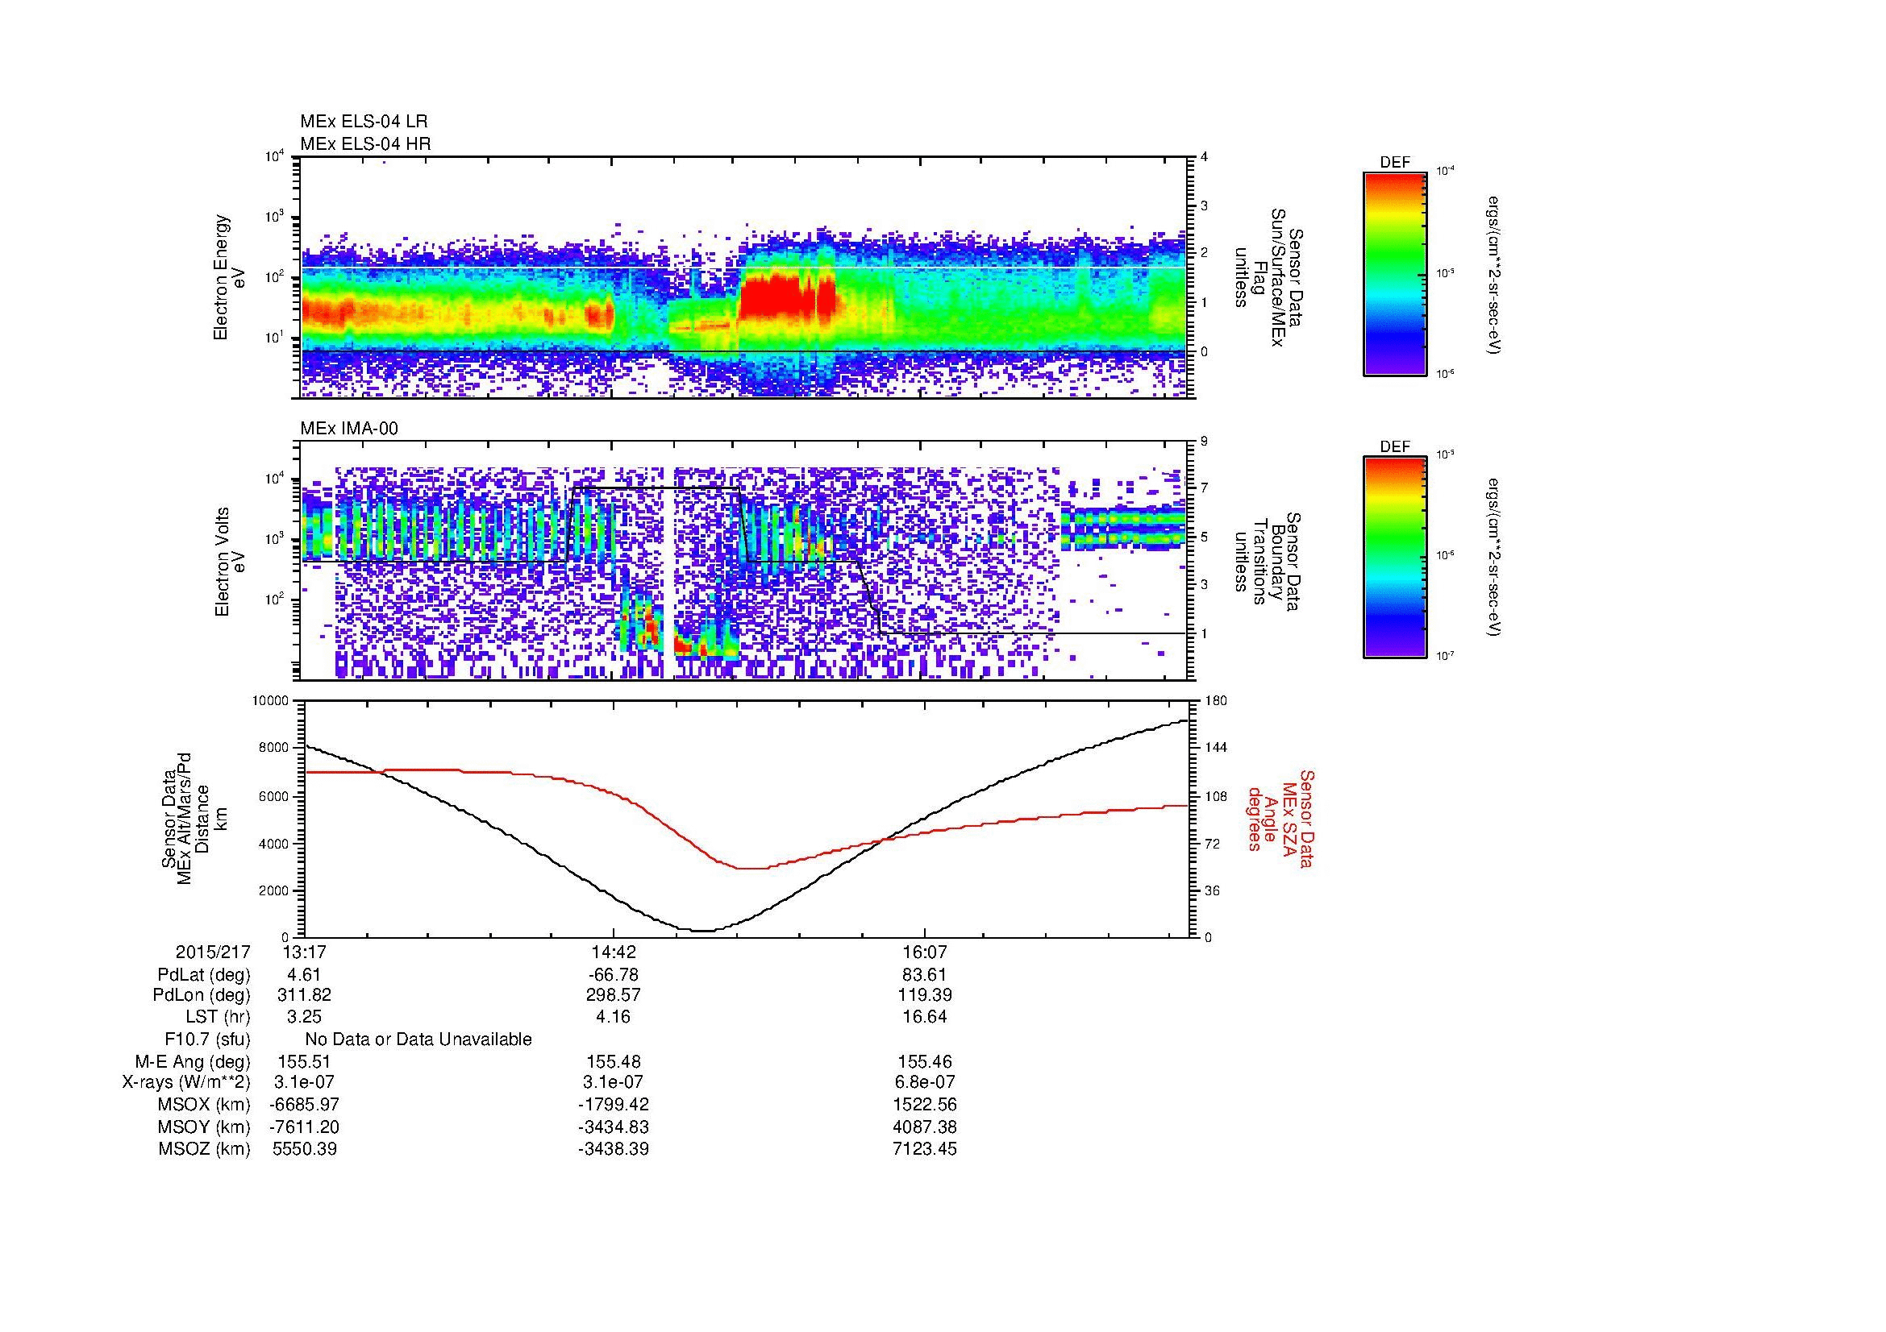1886x1332 pixels.
Task: Click the MSOX value '-6685.97'
Action: pyautogui.click(x=304, y=1105)
